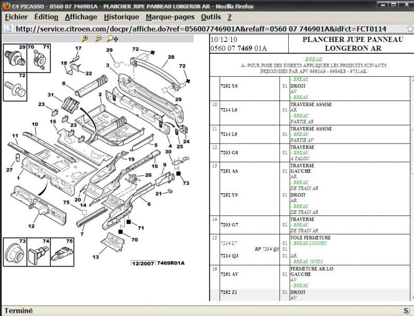Screen dimensions: 414x316
Task: Click the zoom-and-pan magnifier icon
Action: [x=113, y=39]
